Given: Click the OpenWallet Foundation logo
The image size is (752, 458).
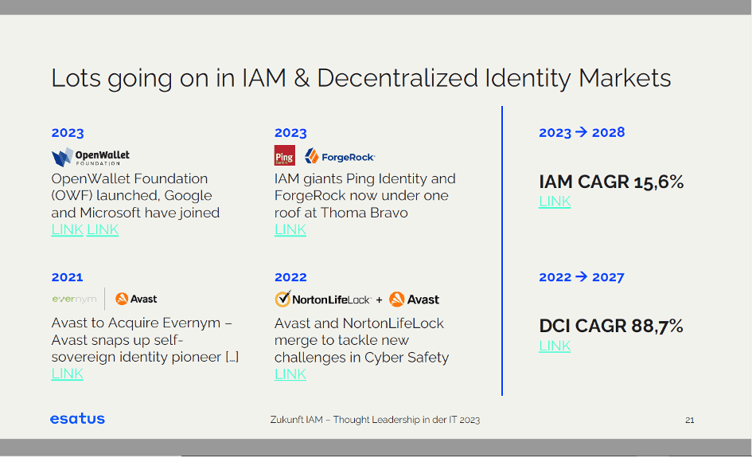Looking at the screenshot, I should tap(90, 157).
